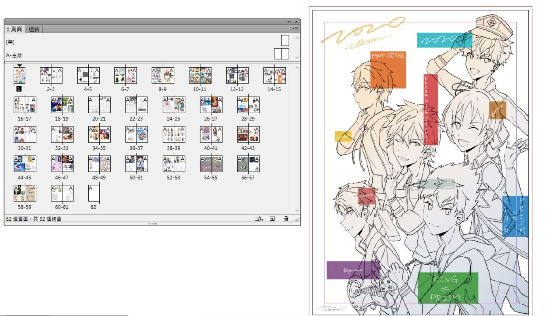Select spread 16-17 thumbnail
The width and height of the screenshot is (545, 316).
click(25, 105)
